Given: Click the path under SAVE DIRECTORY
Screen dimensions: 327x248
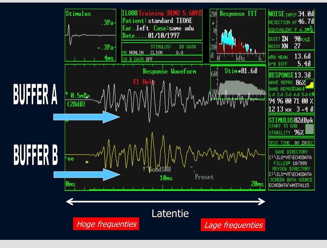Looking at the screenshot, I should coord(290,158).
